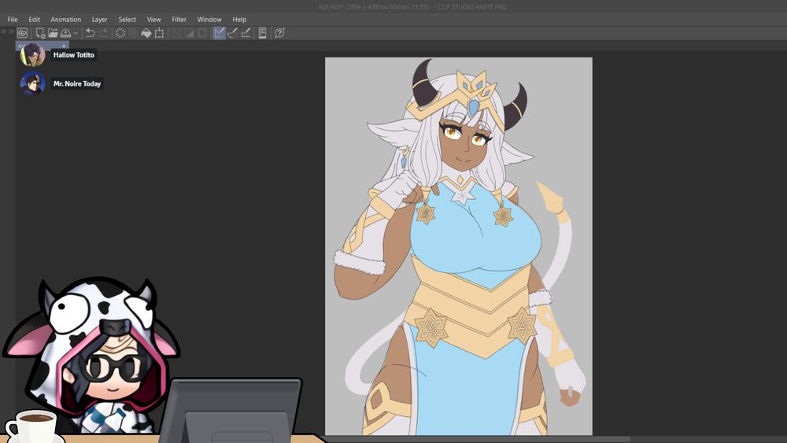Toggle the highlighted Snap to Ruler icon
Screen dimensions: 787x443
220,33
